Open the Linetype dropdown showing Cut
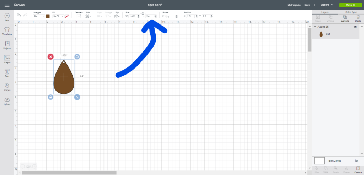364x175 pixels. point(38,16)
